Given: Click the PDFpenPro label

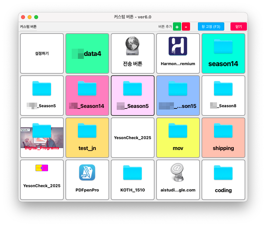Looking at the screenshot, I should pyautogui.click(x=87, y=190).
